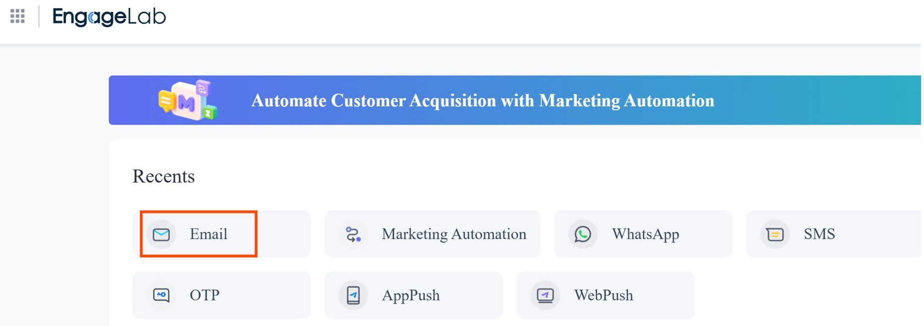Viewport: 924px width, 326px height.
Task: Click the AppPush phone icon
Action: [353, 295]
